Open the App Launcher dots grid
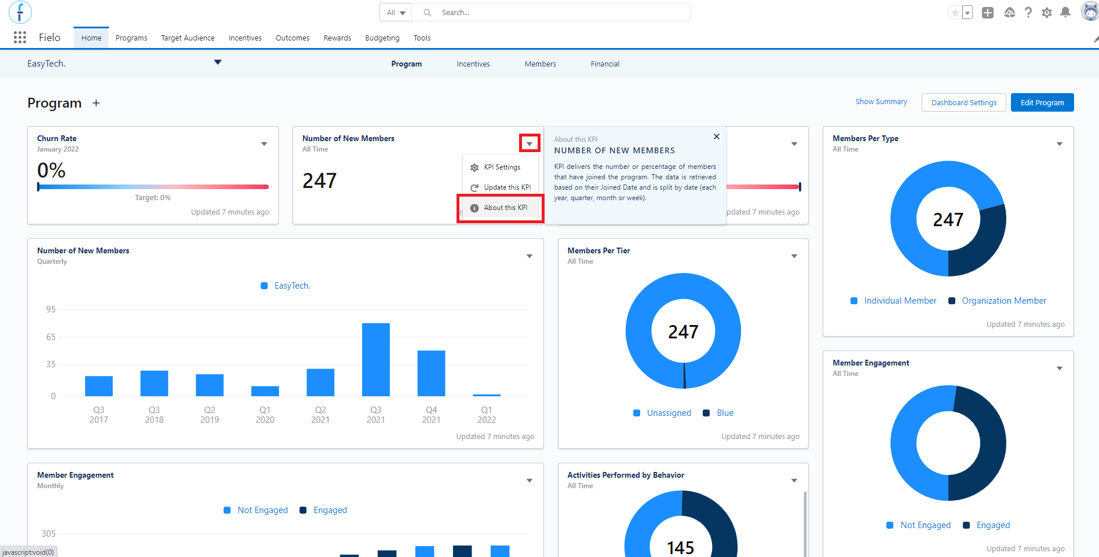The height and width of the screenshot is (557, 1099). (x=20, y=38)
